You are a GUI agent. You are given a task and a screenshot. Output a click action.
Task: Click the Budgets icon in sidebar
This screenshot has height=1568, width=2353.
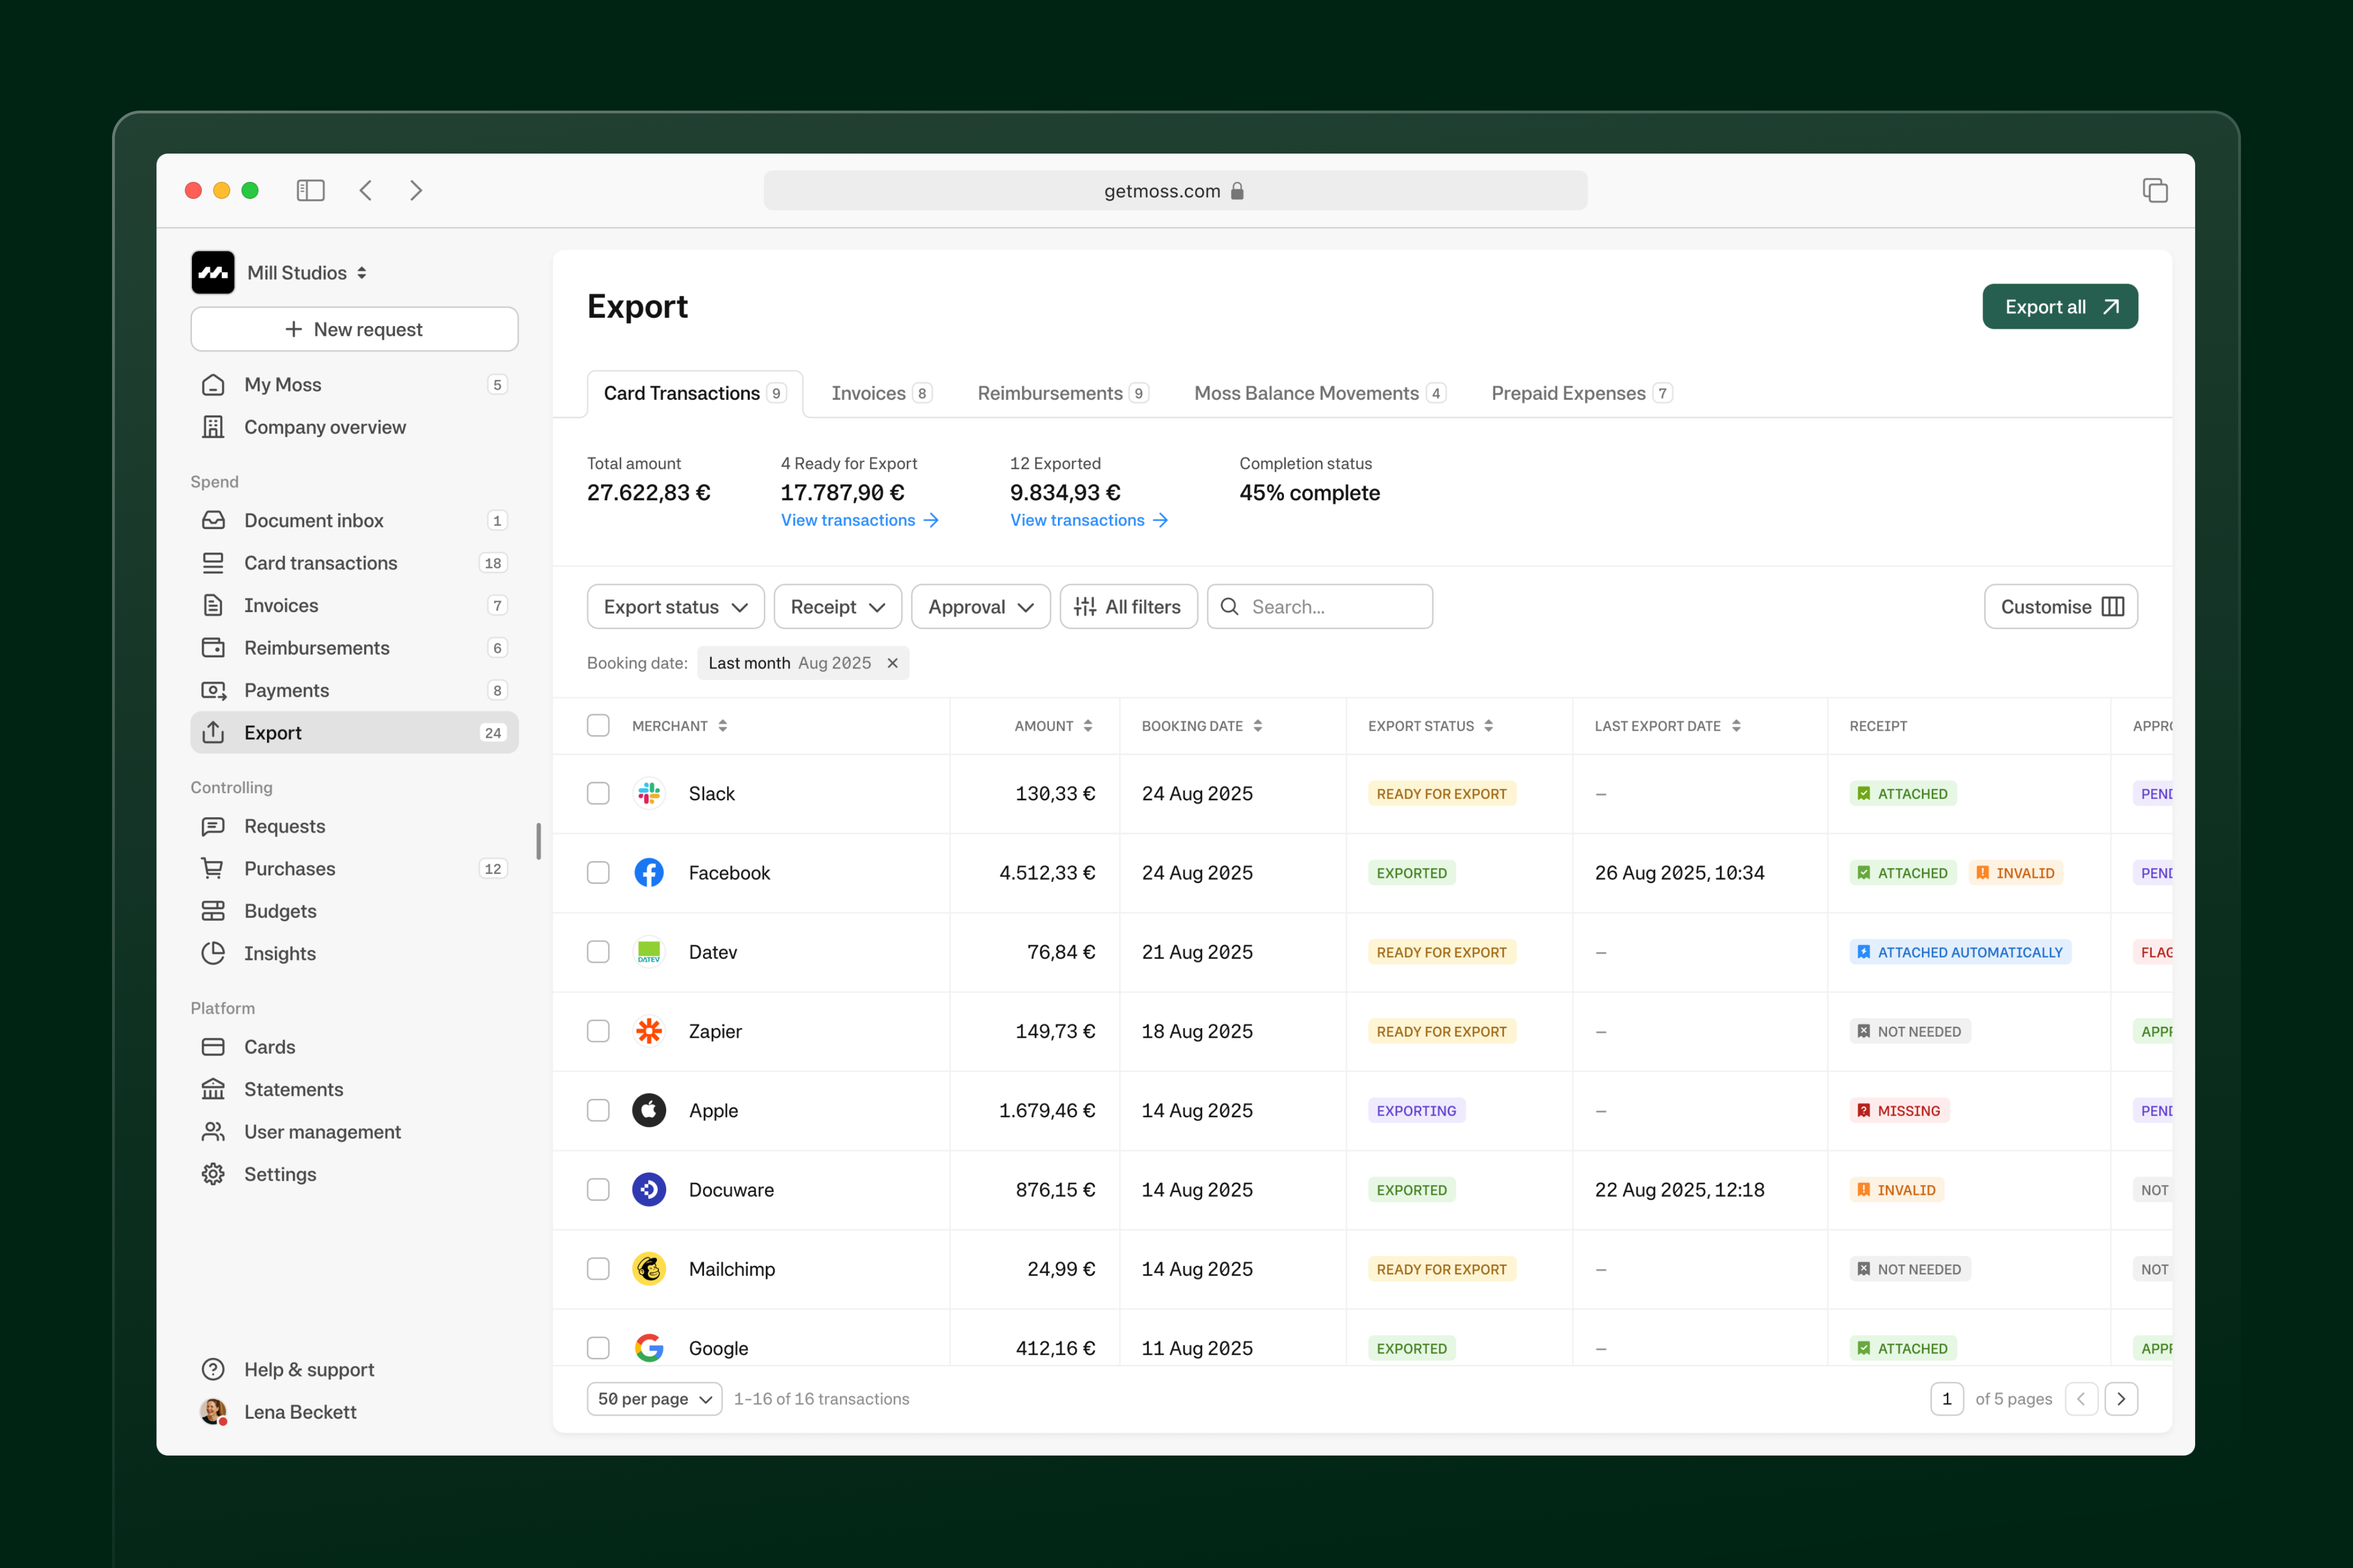(213, 911)
